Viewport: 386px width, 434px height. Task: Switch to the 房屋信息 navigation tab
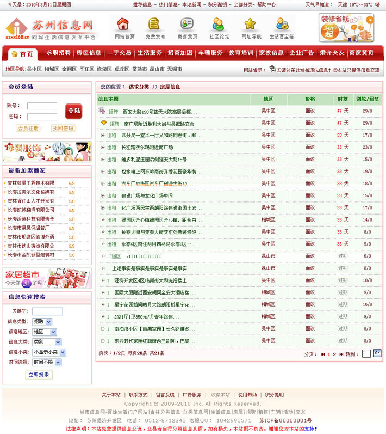89,53
